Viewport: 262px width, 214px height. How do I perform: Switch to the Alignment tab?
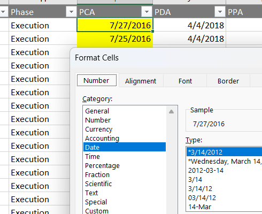pyautogui.click(x=141, y=81)
